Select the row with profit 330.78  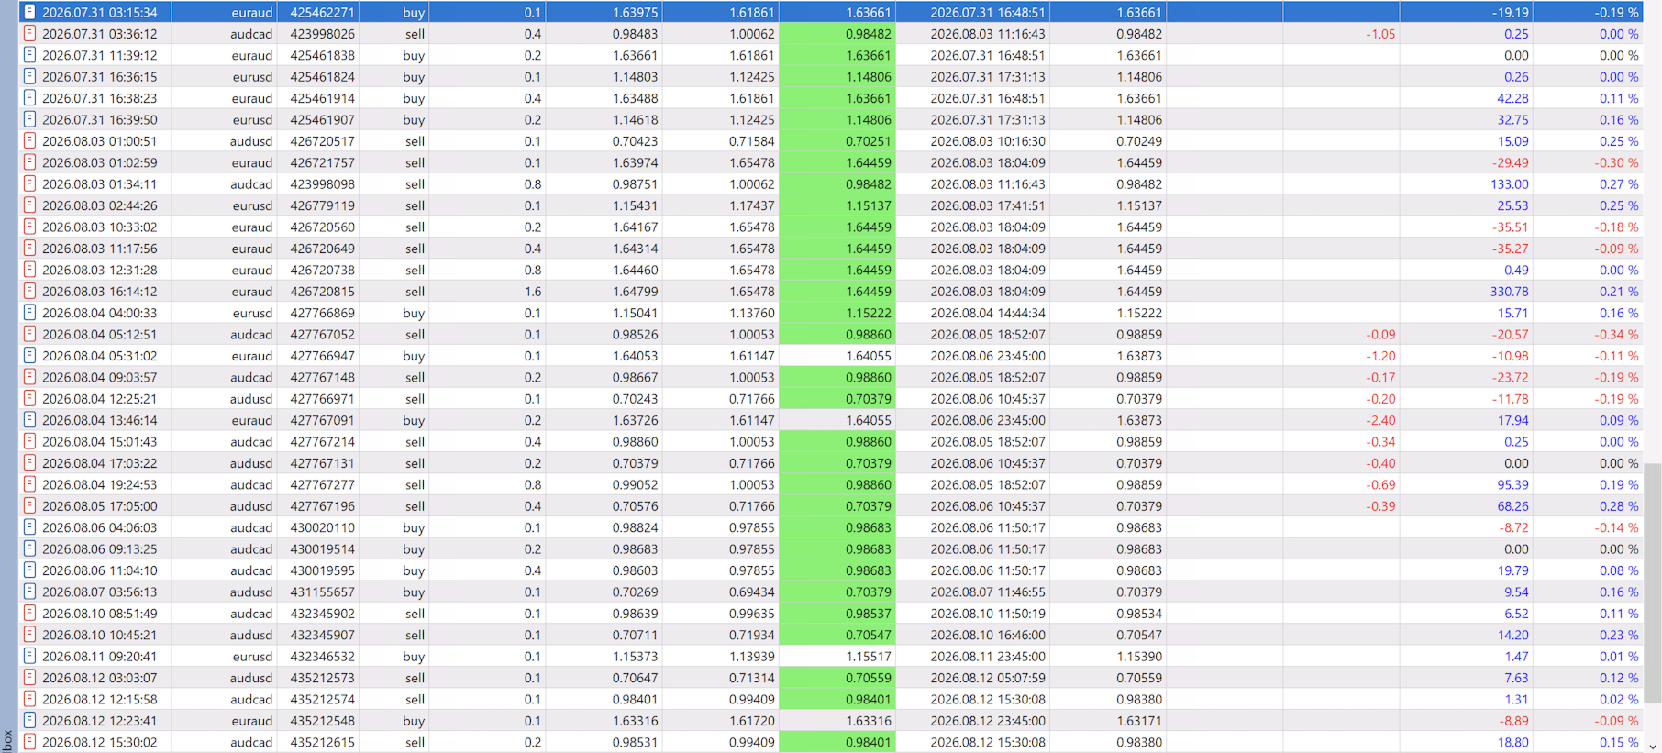point(831,291)
